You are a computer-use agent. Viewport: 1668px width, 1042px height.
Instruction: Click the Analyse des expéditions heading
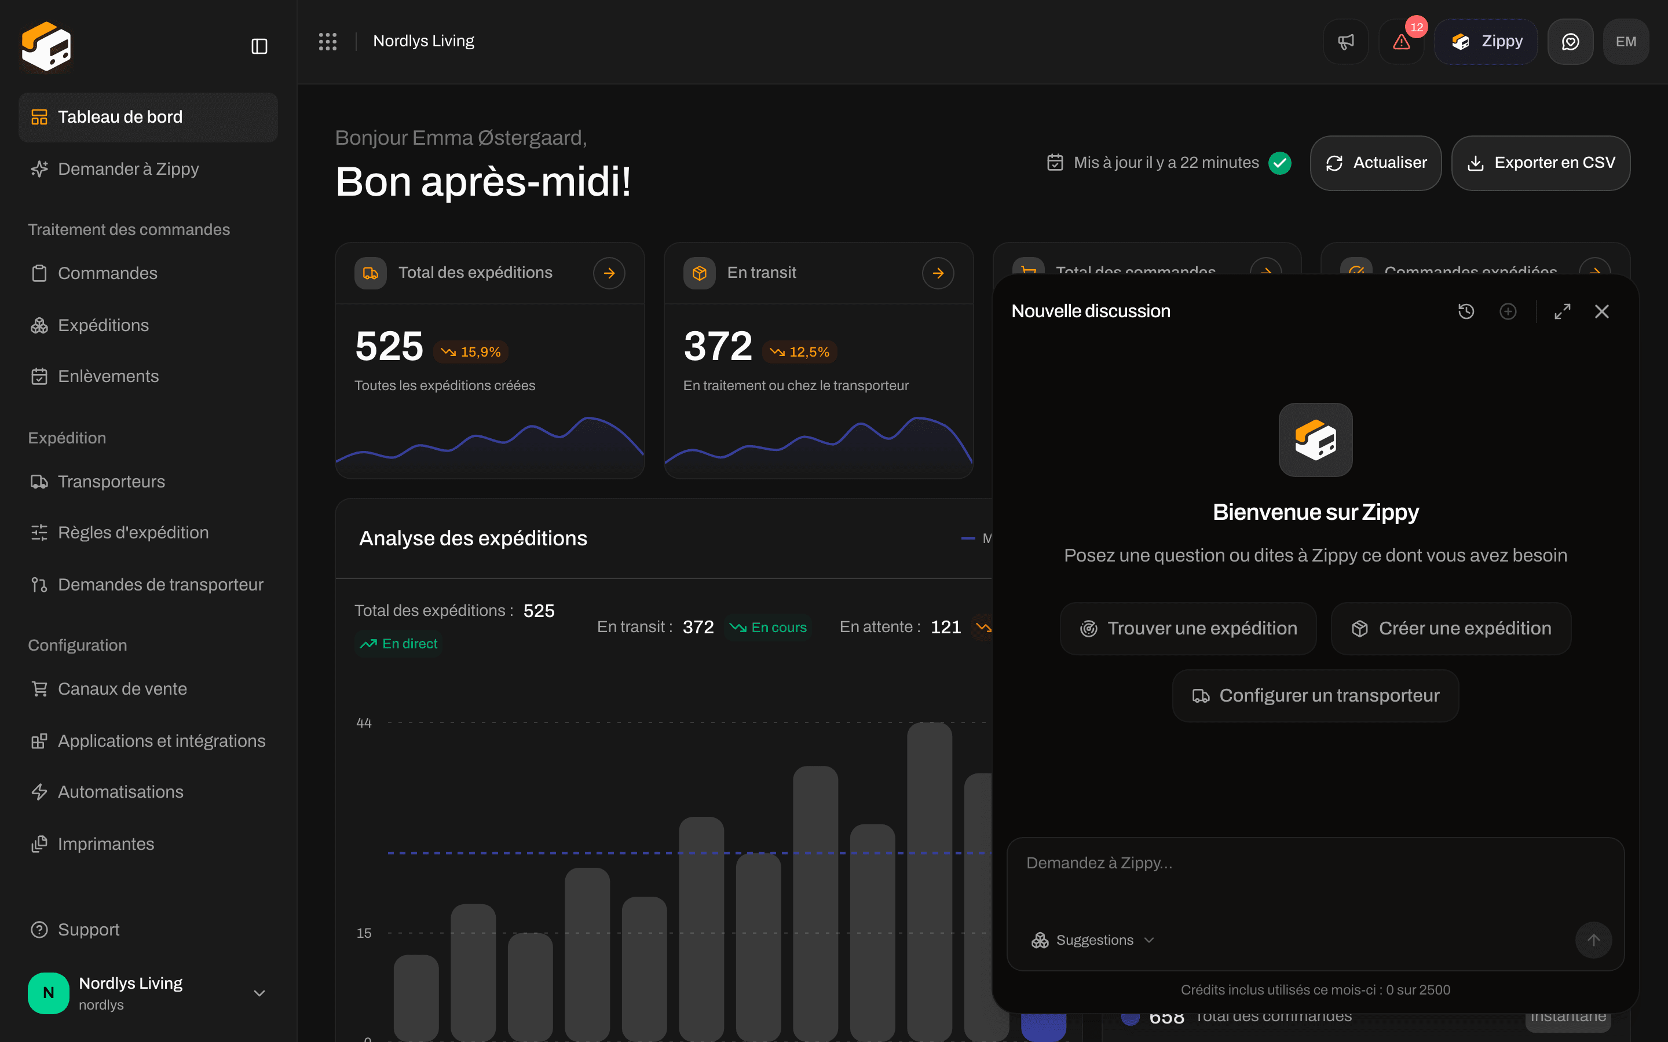click(x=473, y=538)
